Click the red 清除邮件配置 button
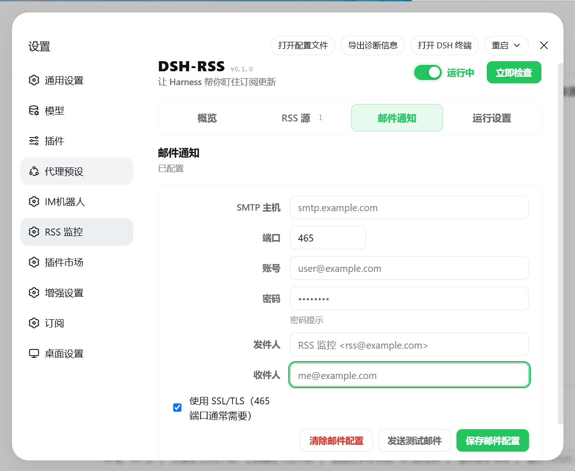 pyautogui.click(x=336, y=441)
